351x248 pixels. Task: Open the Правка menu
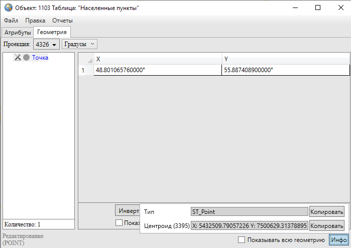coord(35,21)
